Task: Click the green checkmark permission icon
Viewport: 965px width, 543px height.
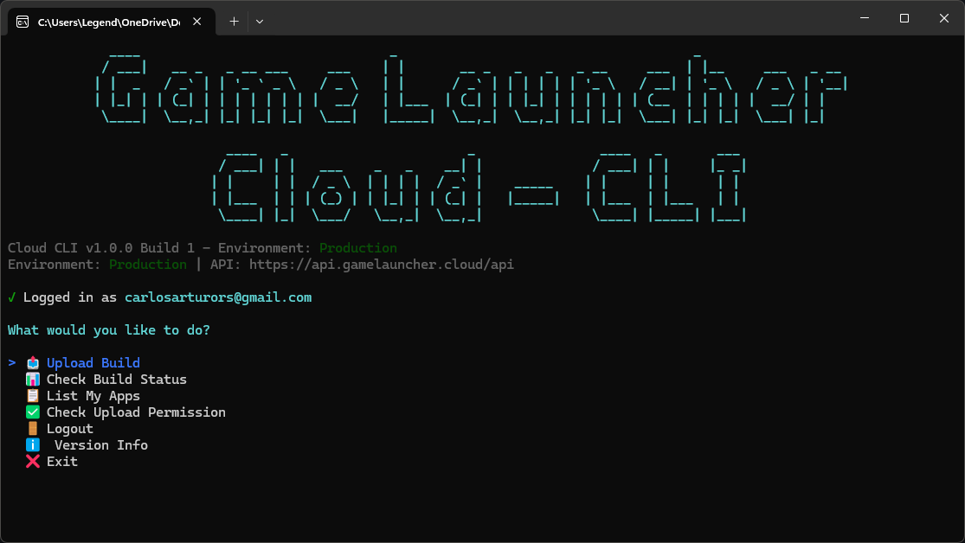Action: click(33, 412)
